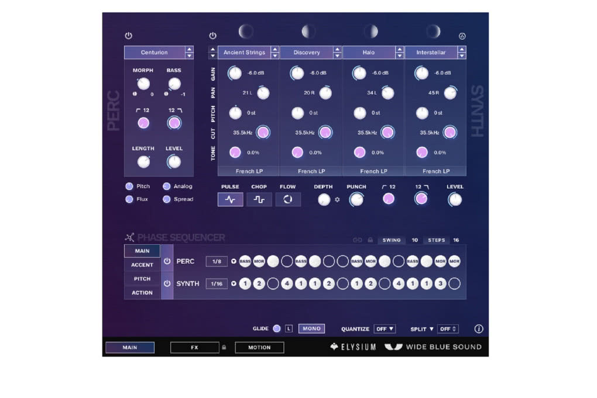Select the ACCENT sequencer tab

[142, 265]
